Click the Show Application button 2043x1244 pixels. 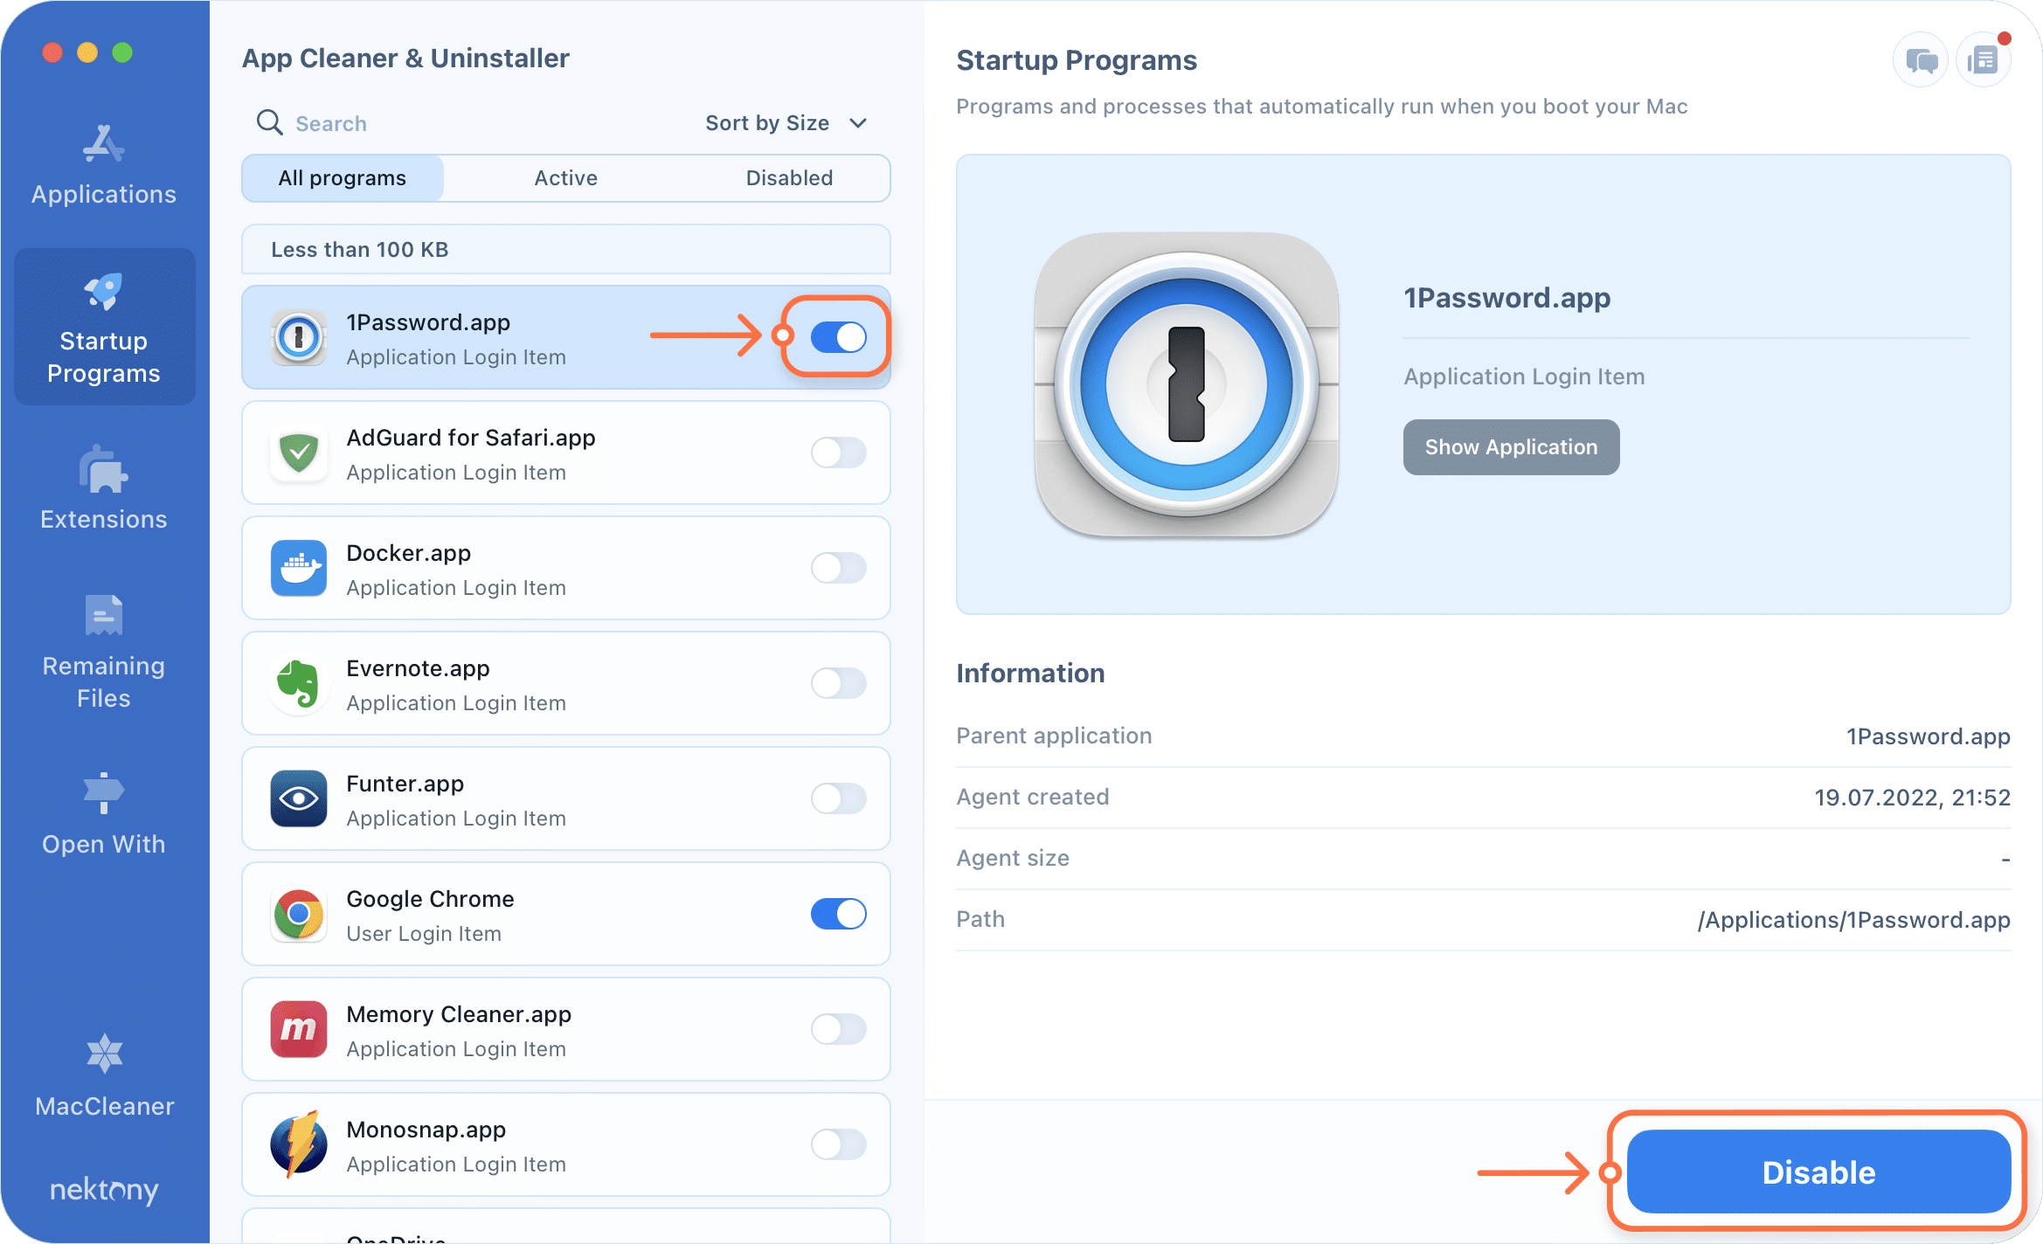[x=1511, y=447]
